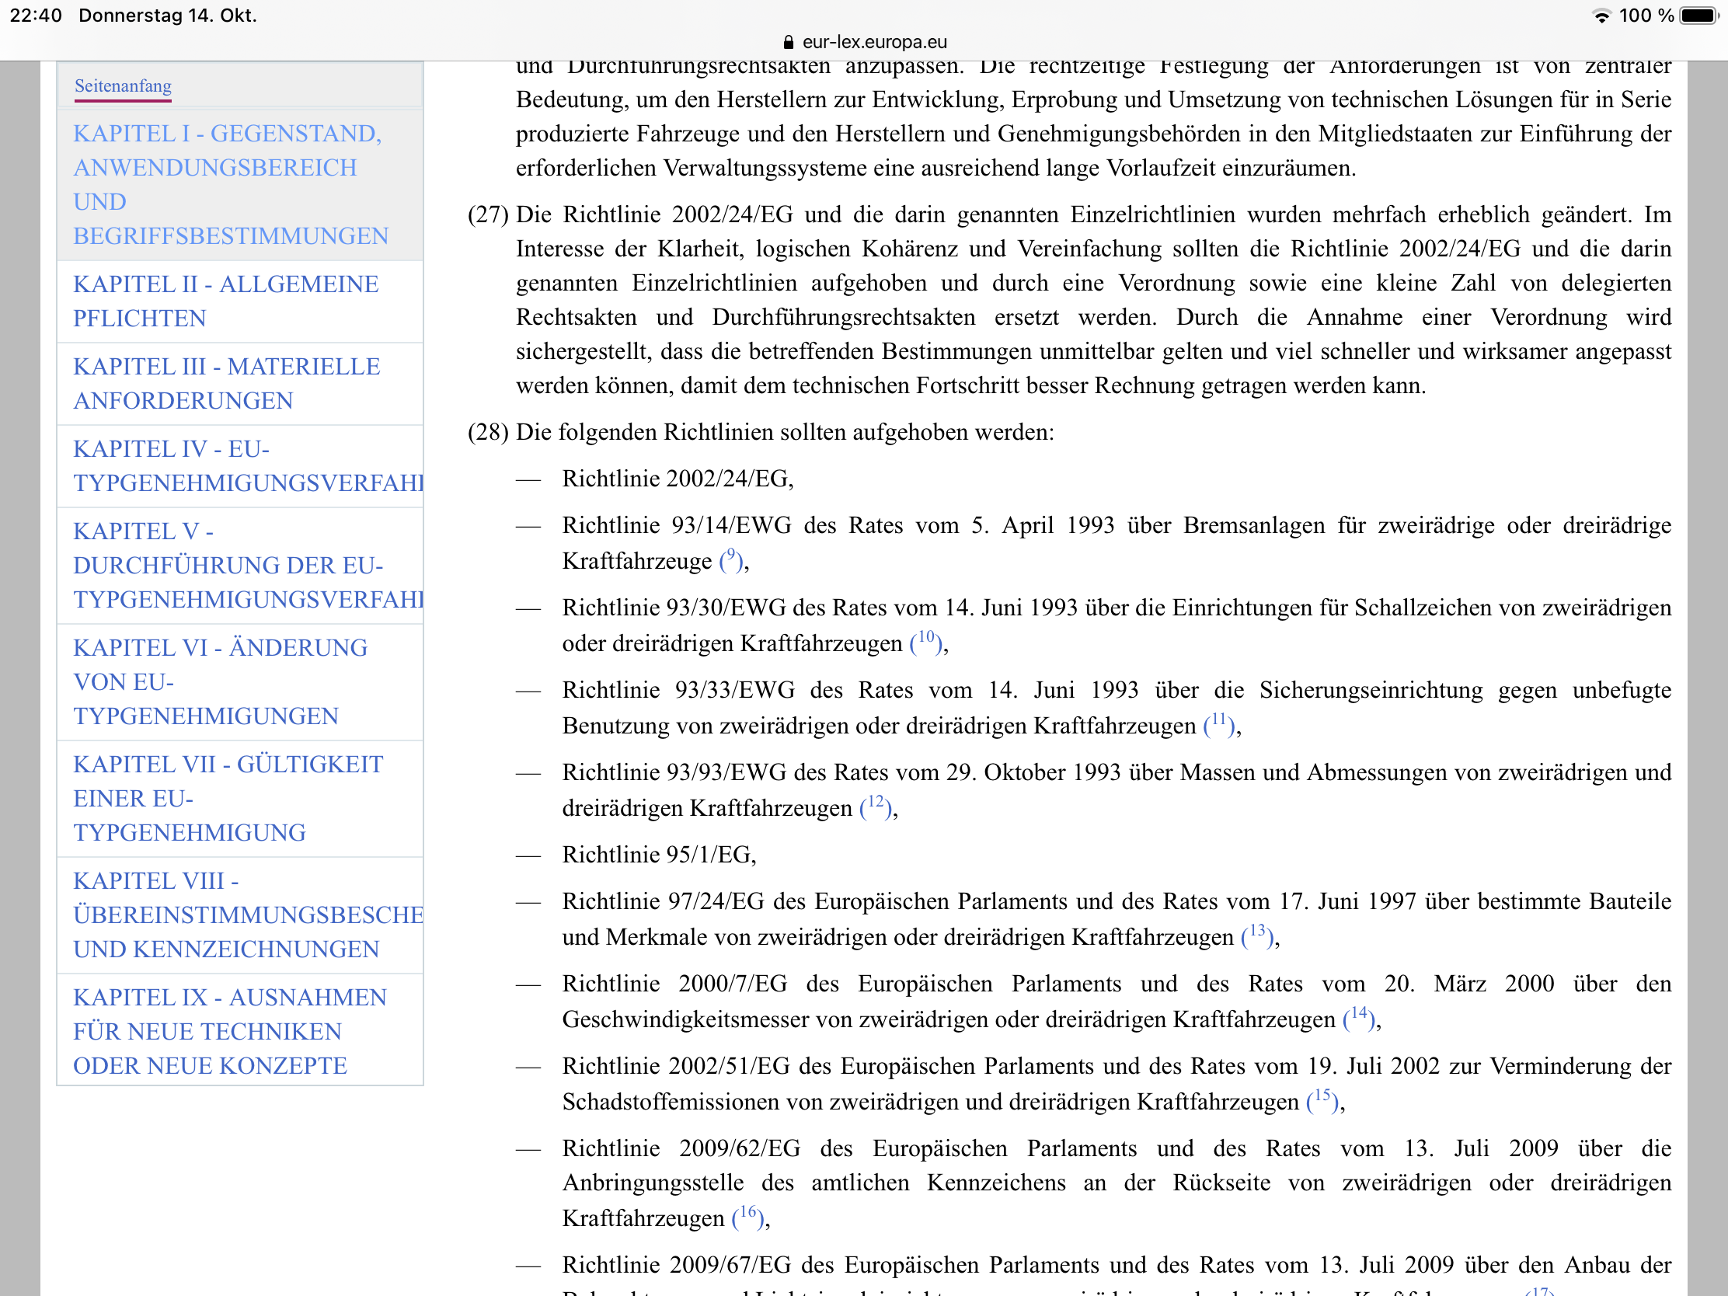Tap the text 'Richtlinie 2002/24/EG,' list item

678,479
